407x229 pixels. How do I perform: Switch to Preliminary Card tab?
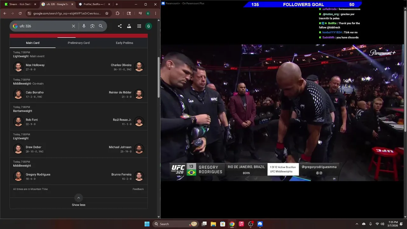pos(79,43)
